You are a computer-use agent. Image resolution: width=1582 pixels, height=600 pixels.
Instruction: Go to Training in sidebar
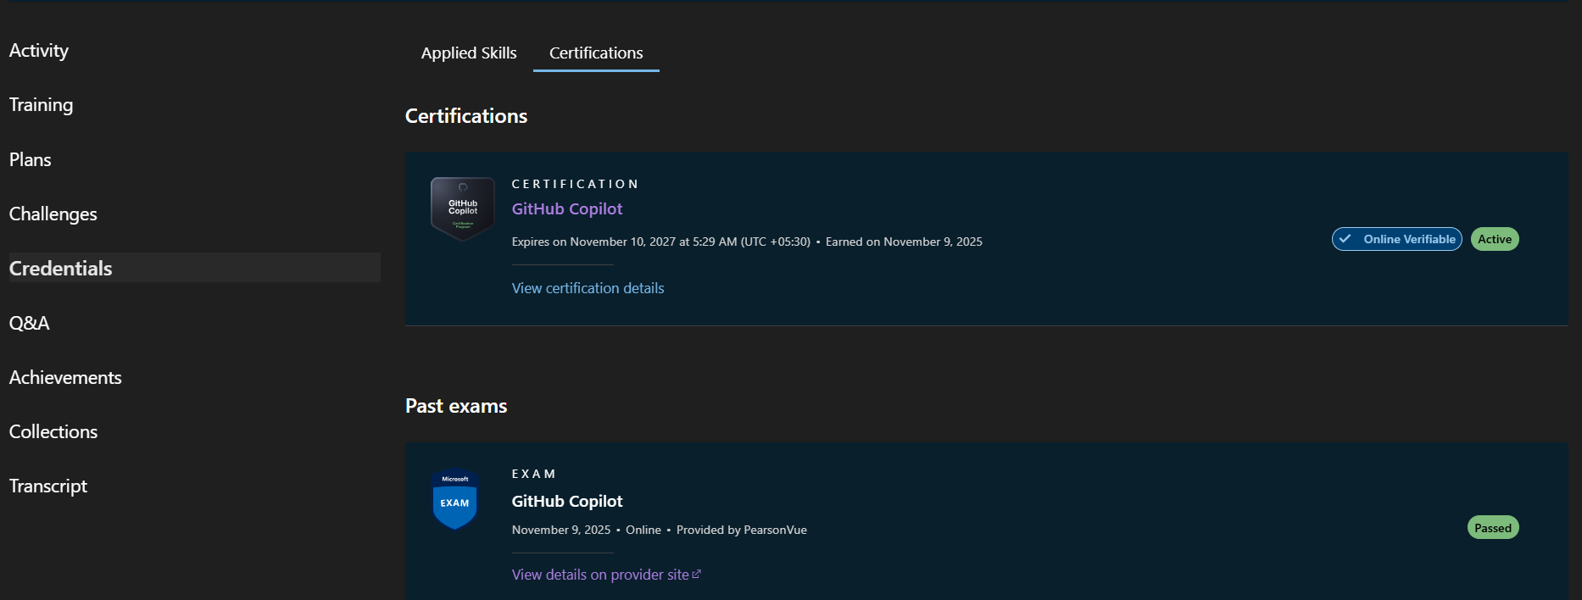click(x=41, y=105)
